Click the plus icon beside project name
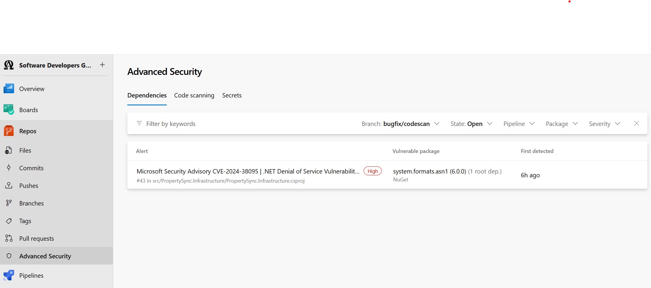Image resolution: width=651 pixels, height=288 pixels. point(102,65)
